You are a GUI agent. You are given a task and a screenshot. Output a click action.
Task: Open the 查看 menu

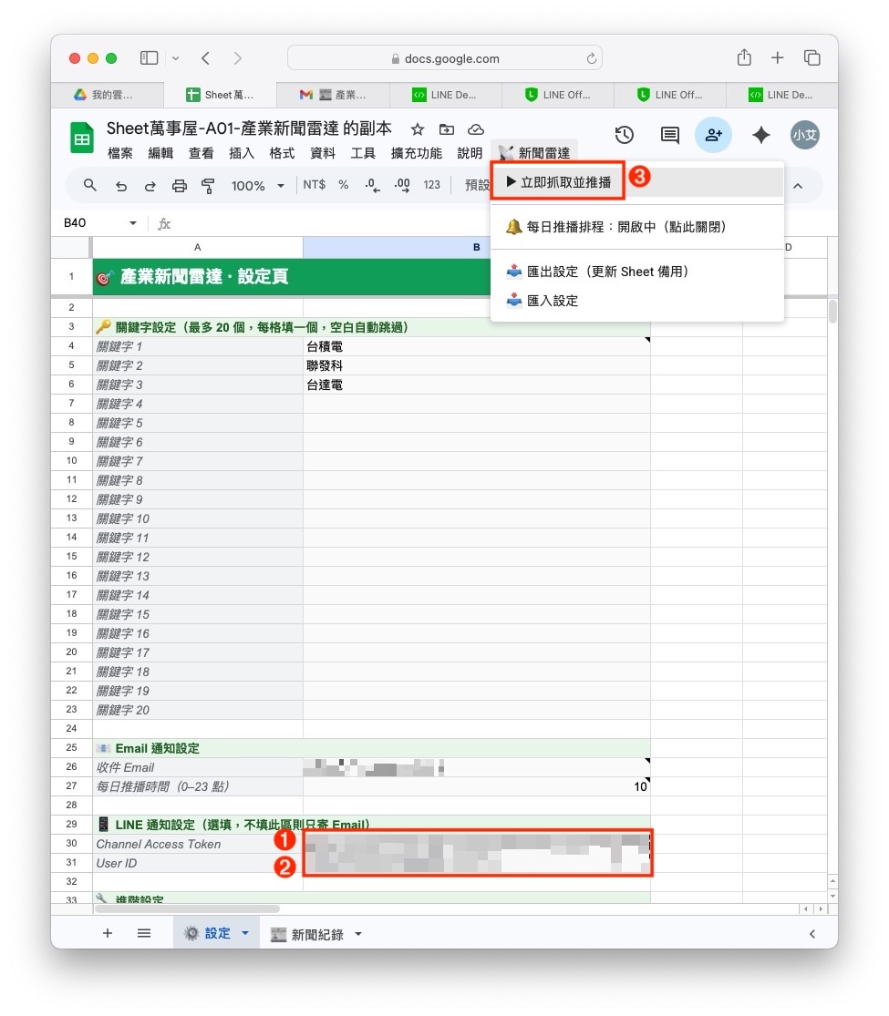pos(201,153)
